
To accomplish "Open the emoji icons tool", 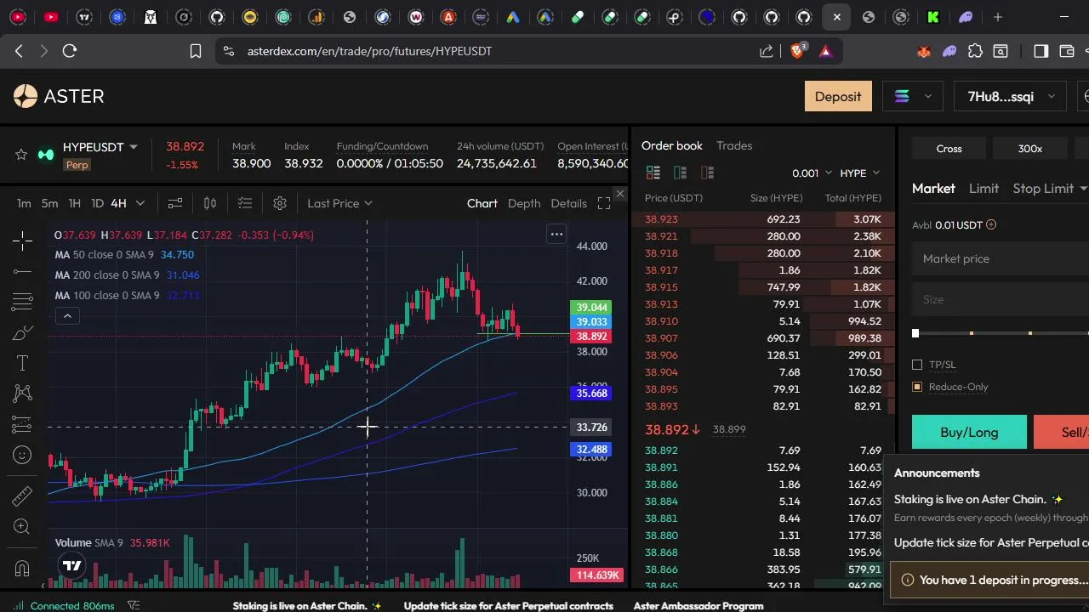I will (23, 455).
